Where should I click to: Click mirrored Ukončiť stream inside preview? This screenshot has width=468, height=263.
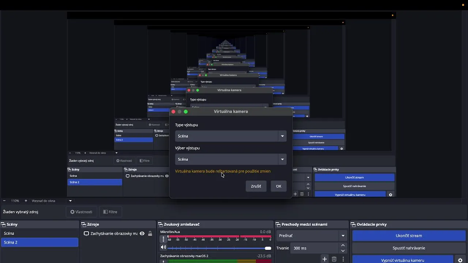point(354,178)
